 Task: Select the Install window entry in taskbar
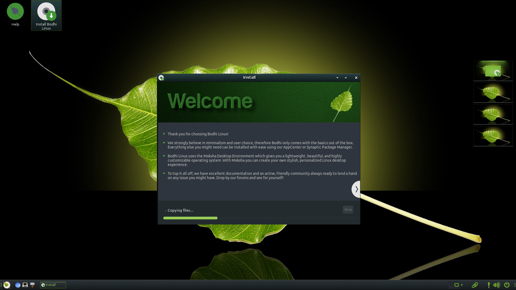pyautogui.click(x=53, y=285)
